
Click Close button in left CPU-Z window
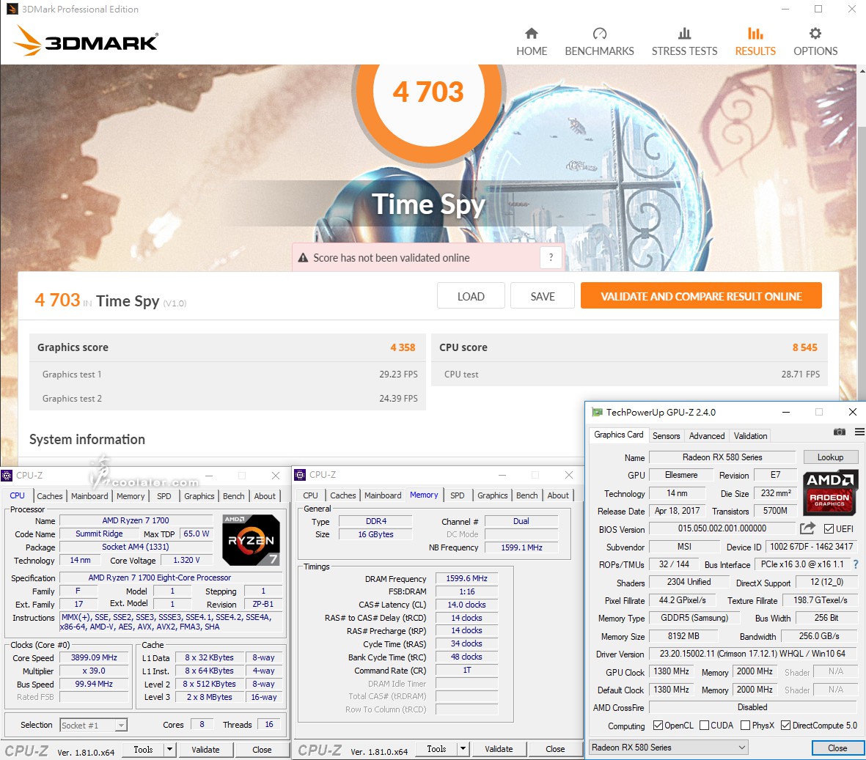point(262,750)
